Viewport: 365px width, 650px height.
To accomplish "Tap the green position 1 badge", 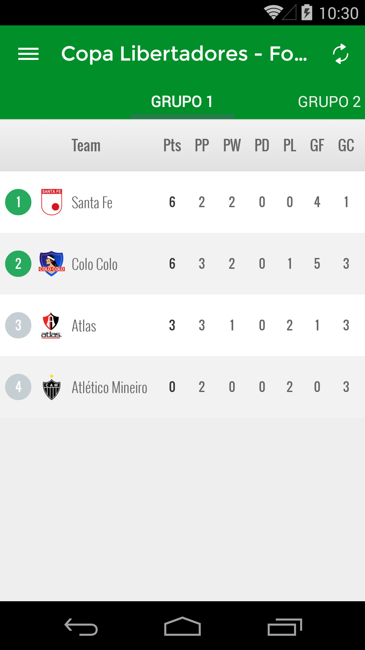I will [18, 202].
